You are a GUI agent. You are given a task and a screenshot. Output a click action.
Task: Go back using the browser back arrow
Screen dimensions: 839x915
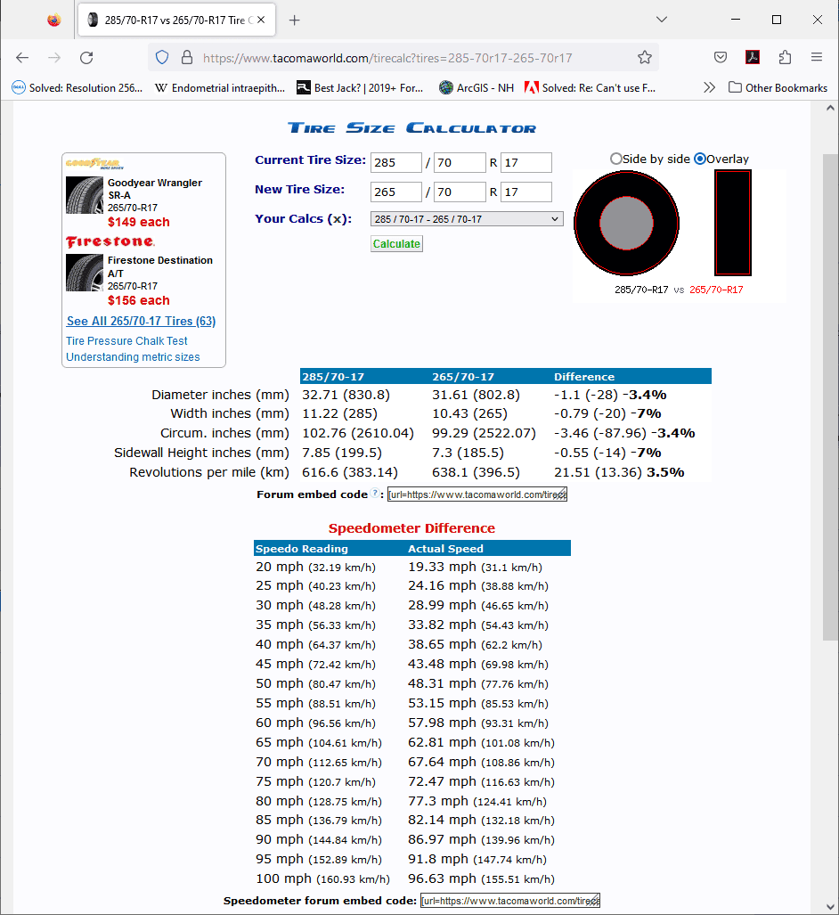22,57
